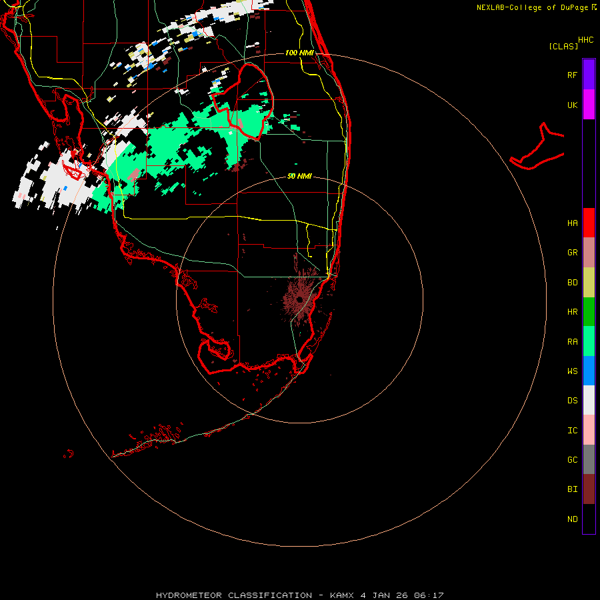Viewport: 600px width, 600px height.
Task: Click the RF legend label text
Action: click(x=572, y=75)
